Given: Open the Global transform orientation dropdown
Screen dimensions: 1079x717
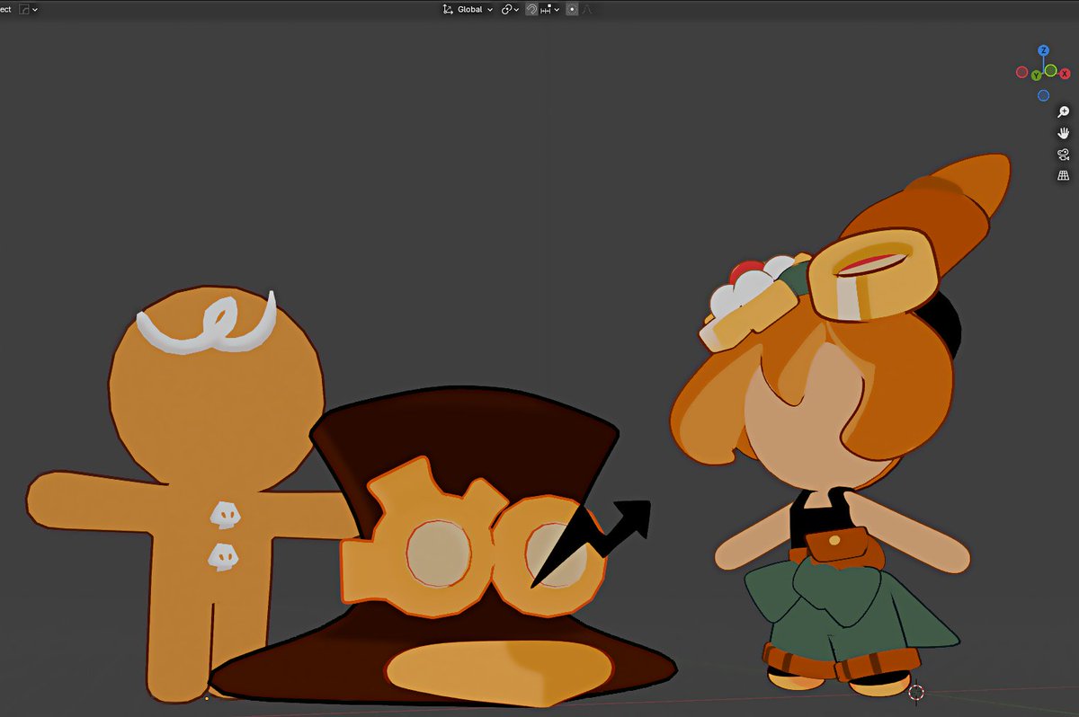Looking at the screenshot, I should [468, 9].
